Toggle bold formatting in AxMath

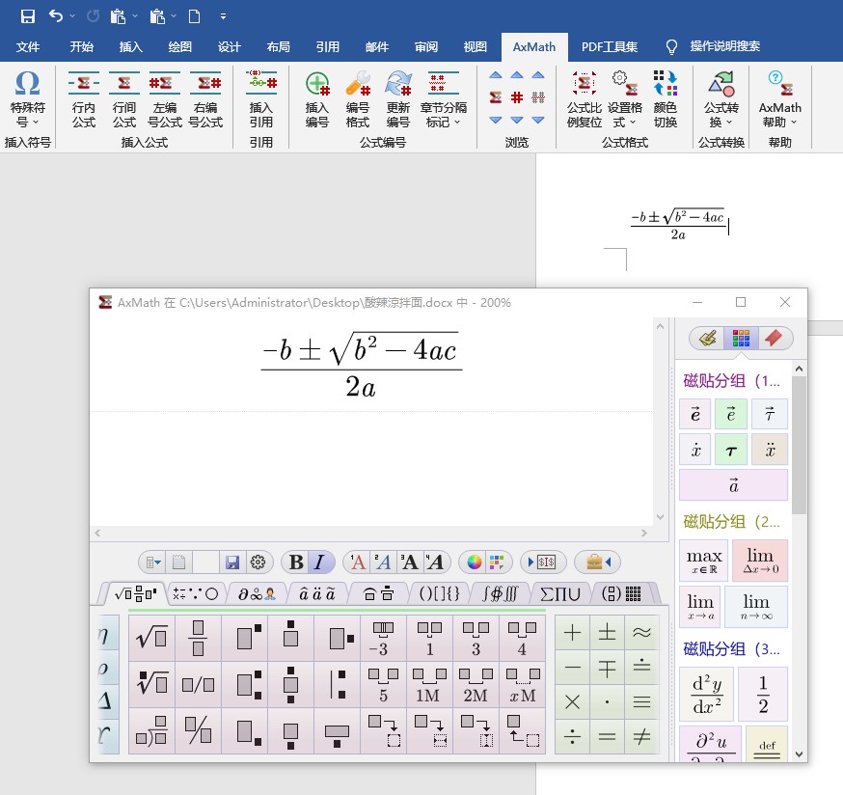[x=296, y=562]
